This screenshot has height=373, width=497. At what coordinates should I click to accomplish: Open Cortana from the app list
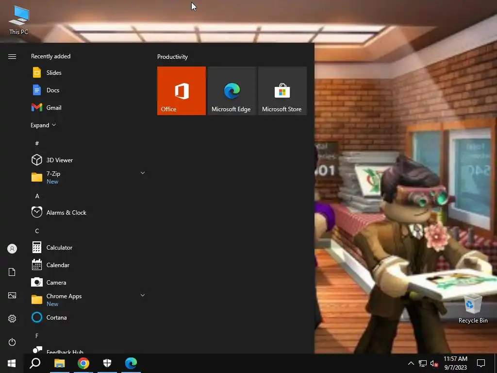point(89,317)
